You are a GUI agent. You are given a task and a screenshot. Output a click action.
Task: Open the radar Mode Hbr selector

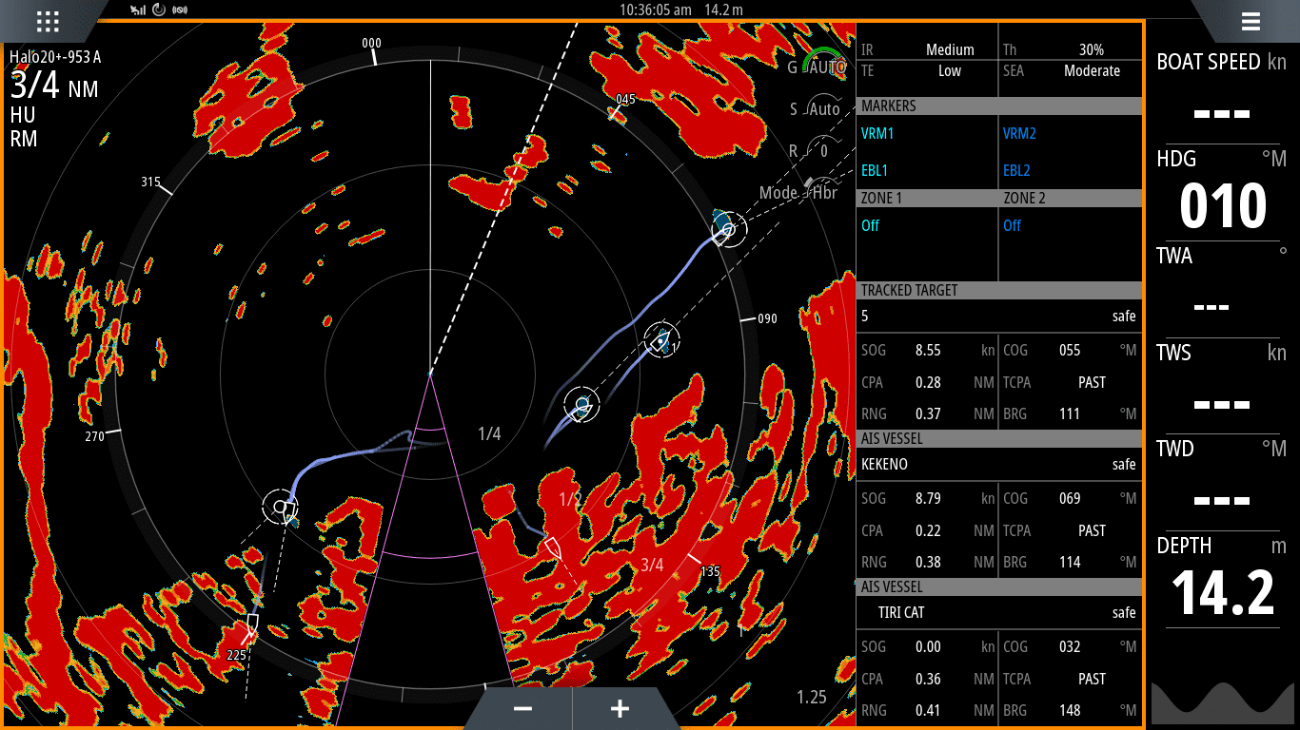(822, 191)
